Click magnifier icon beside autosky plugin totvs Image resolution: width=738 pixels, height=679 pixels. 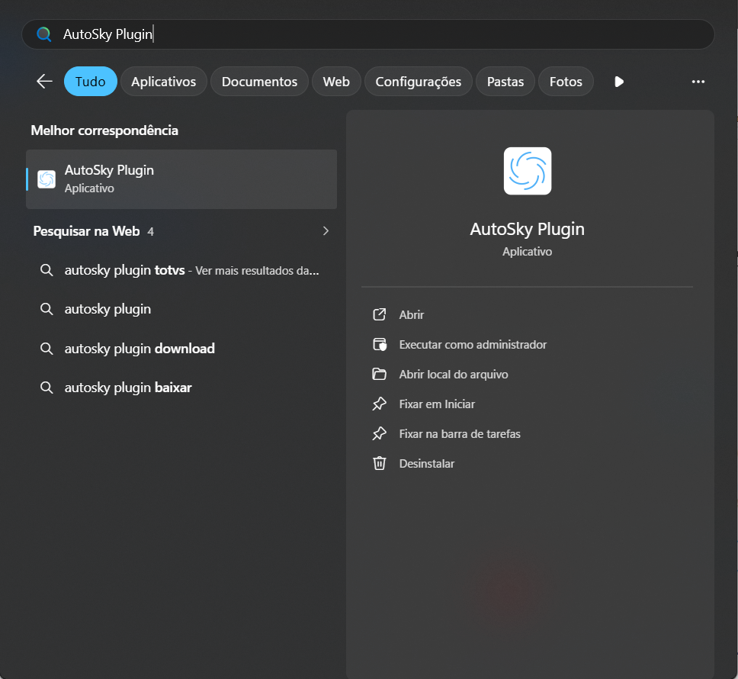pyautogui.click(x=47, y=270)
